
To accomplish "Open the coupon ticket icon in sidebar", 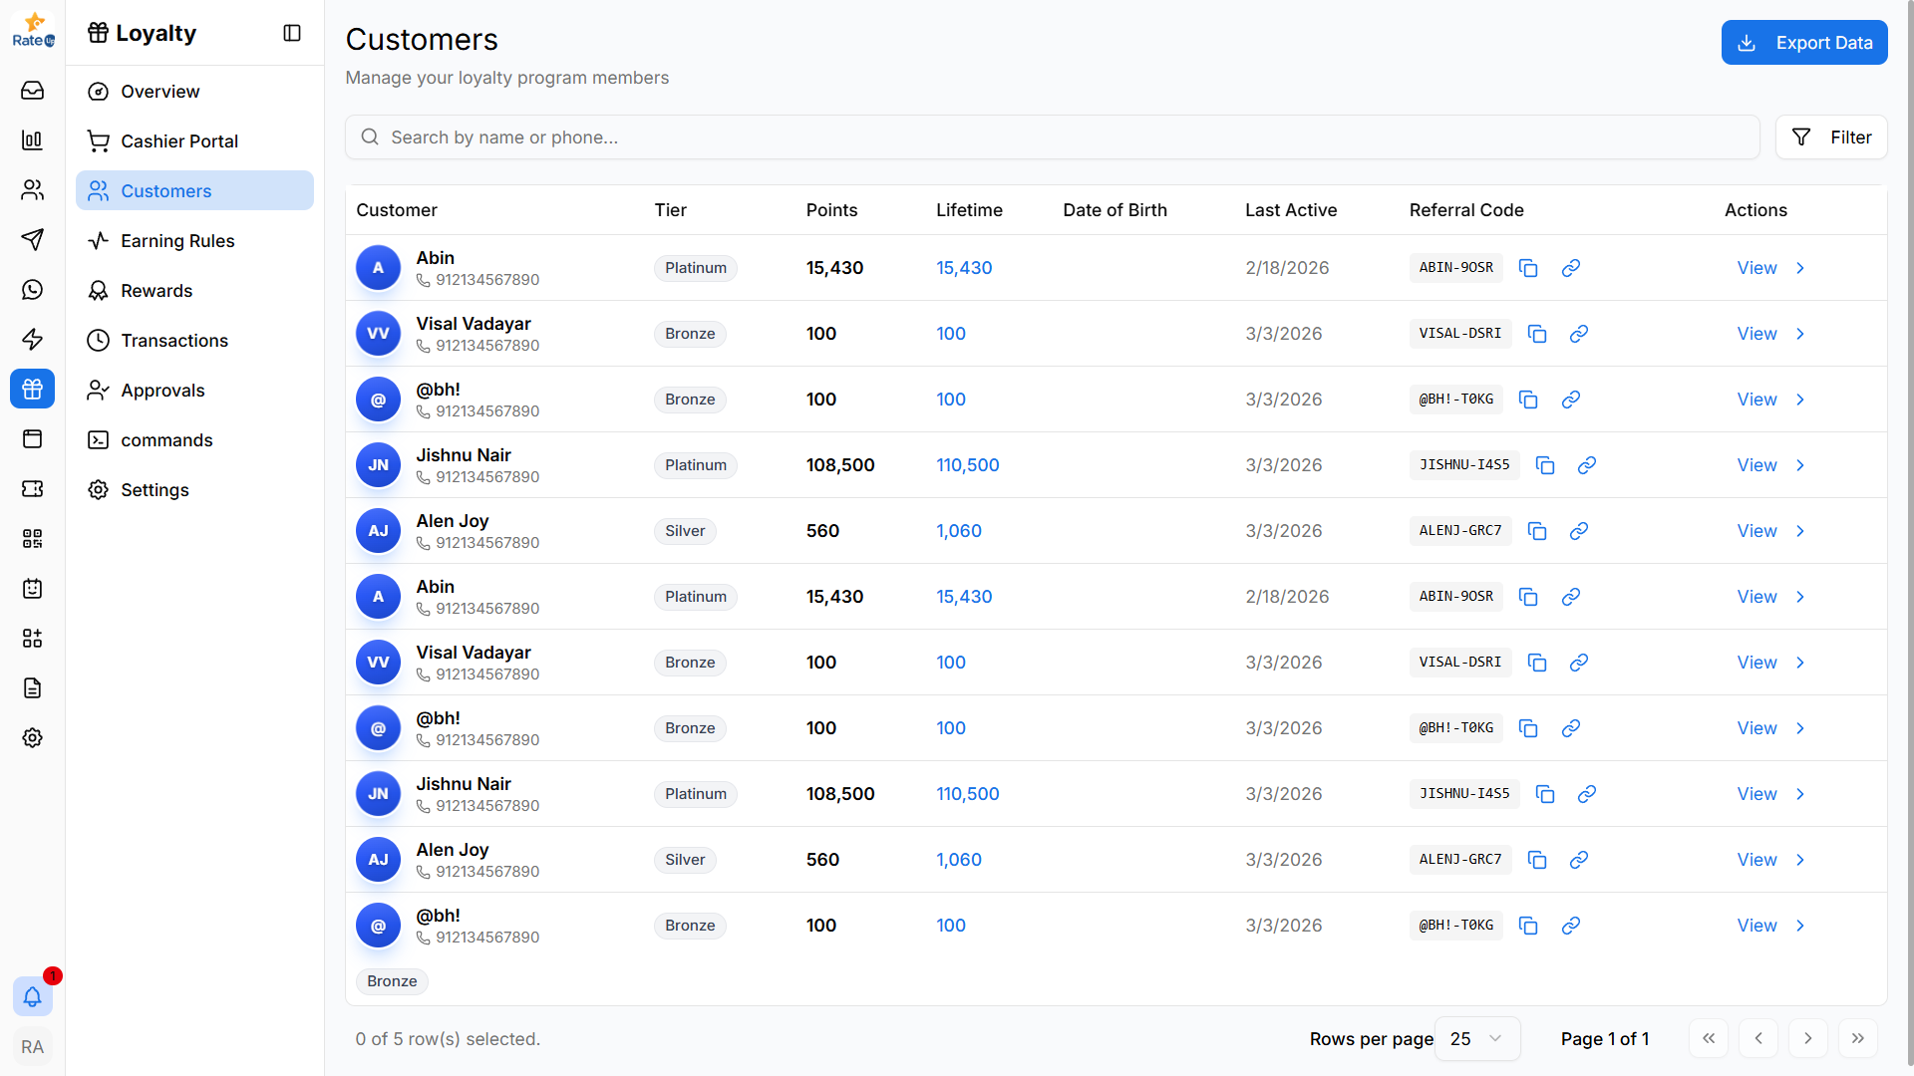I will point(32,489).
